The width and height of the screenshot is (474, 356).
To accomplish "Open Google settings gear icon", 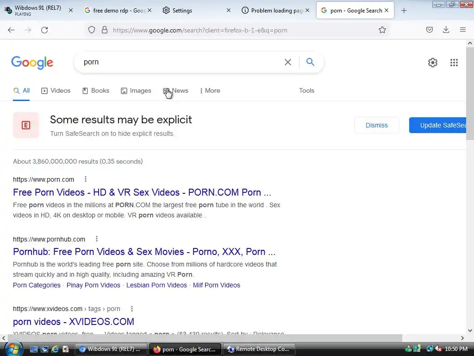I will (433, 63).
